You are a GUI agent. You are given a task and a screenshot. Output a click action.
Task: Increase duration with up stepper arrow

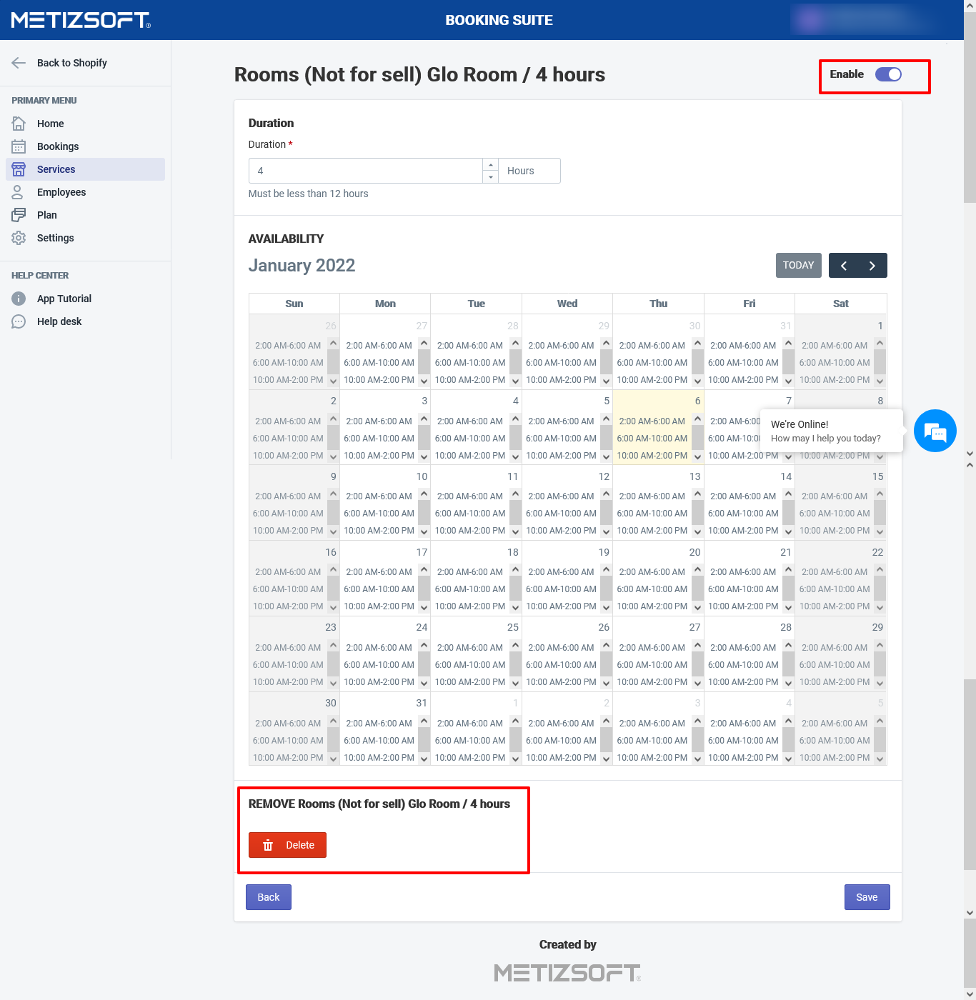(490, 165)
